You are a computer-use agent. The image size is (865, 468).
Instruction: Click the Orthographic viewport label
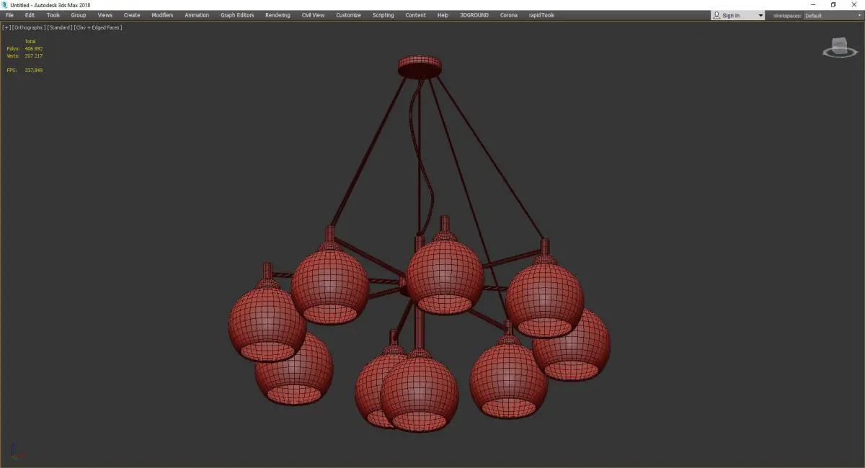pos(28,27)
